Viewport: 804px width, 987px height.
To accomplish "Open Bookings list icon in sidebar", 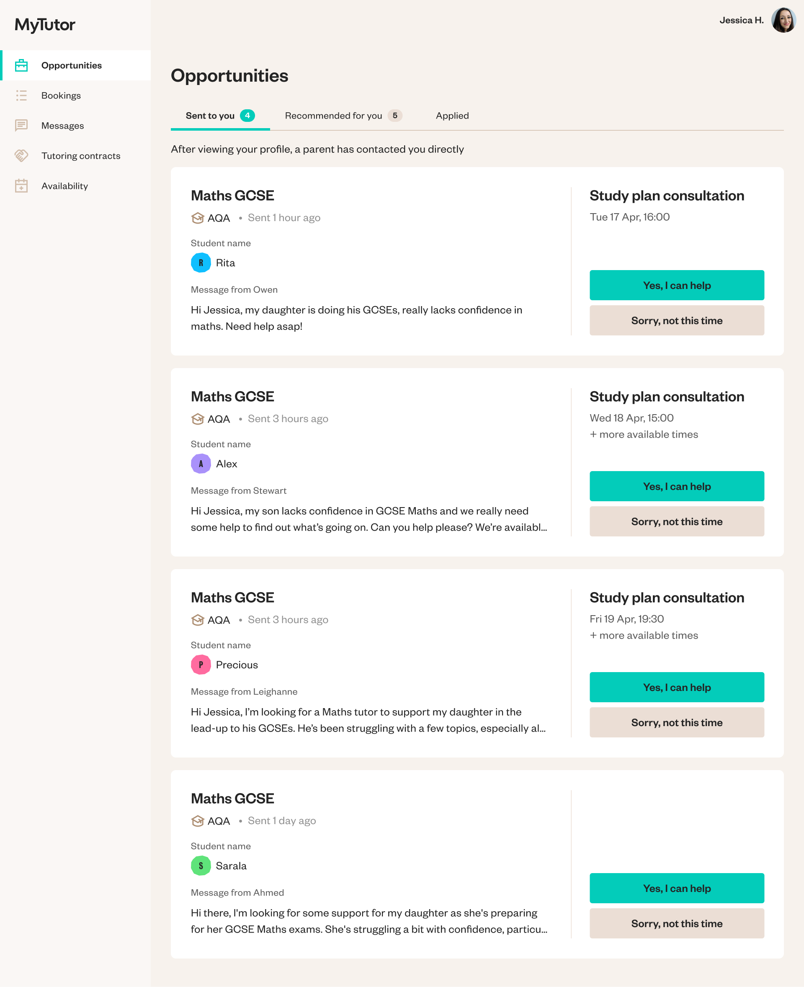I will [x=21, y=95].
